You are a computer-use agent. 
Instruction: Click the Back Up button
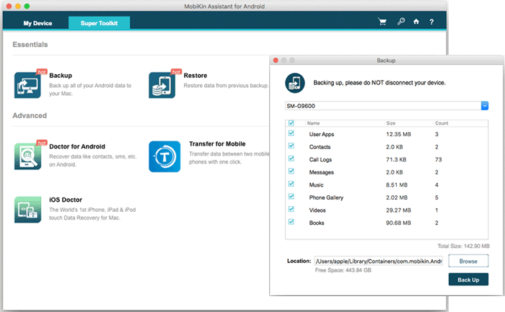click(x=468, y=280)
